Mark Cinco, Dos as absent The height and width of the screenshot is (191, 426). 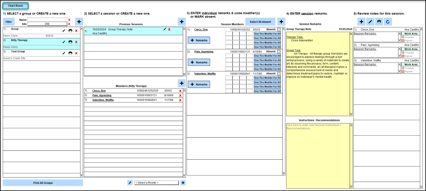tap(279, 29)
